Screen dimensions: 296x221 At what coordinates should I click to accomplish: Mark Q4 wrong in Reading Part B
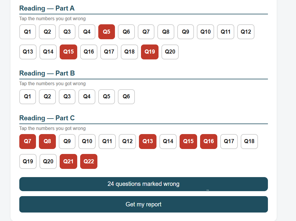pos(87,97)
